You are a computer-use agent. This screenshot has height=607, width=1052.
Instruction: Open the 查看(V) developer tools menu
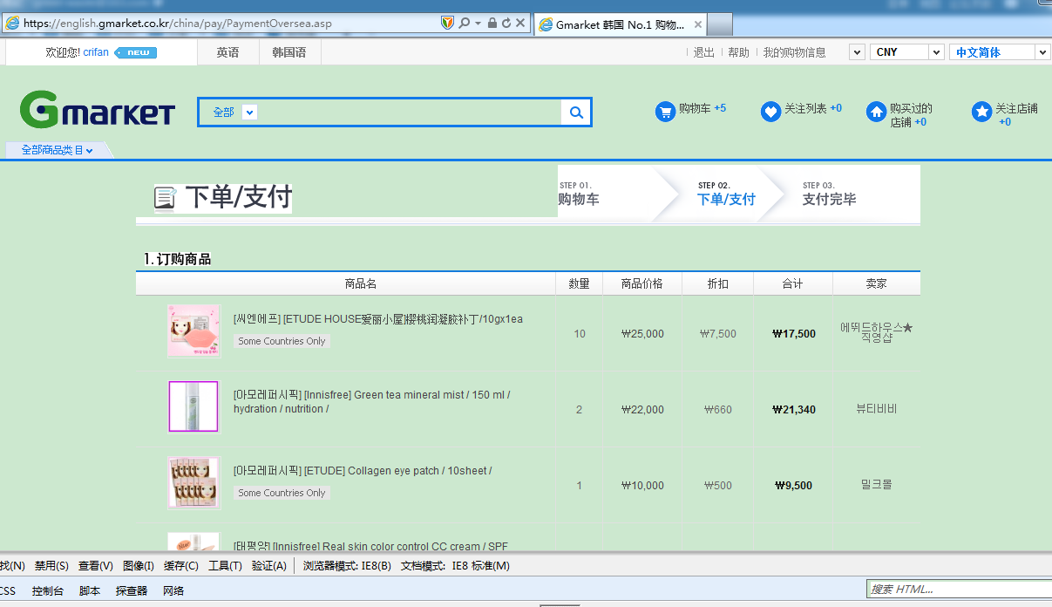point(95,566)
